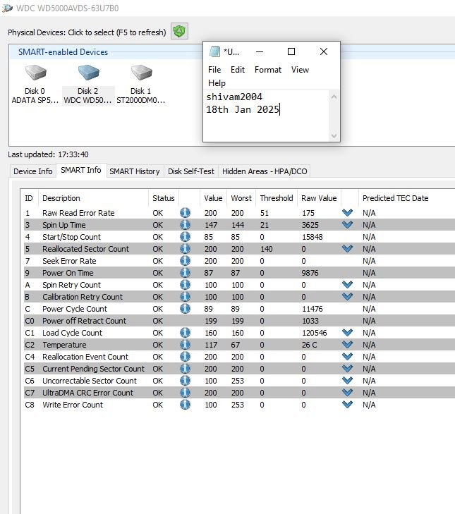This screenshot has width=455, height=514.
Task: Open Hidden Areas - HPA/DCO tab
Action: pyautogui.click(x=265, y=171)
